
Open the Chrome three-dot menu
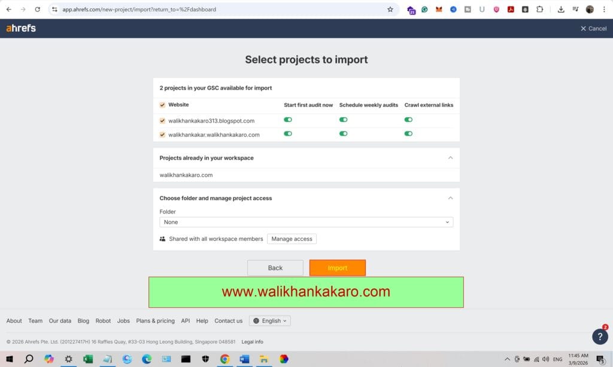[x=604, y=10]
